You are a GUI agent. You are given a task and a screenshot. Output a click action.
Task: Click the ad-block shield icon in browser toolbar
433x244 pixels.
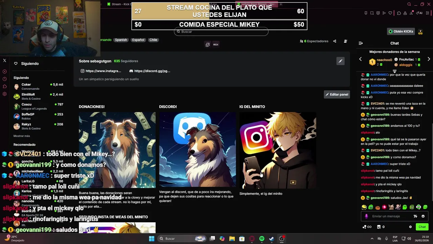(378, 13)
